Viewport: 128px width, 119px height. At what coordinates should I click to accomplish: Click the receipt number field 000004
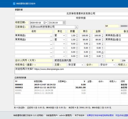pos(124,26)
